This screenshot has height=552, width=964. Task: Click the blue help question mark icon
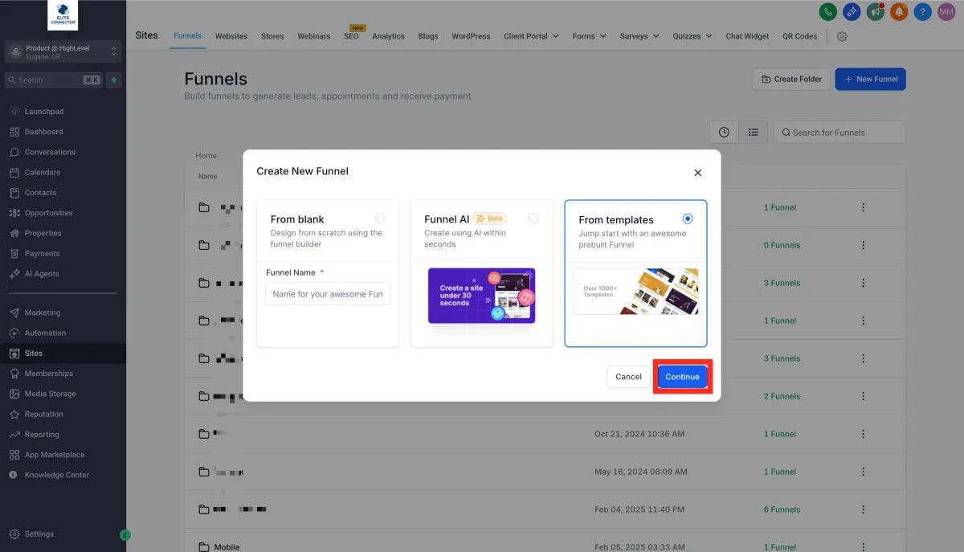point(923,12)
